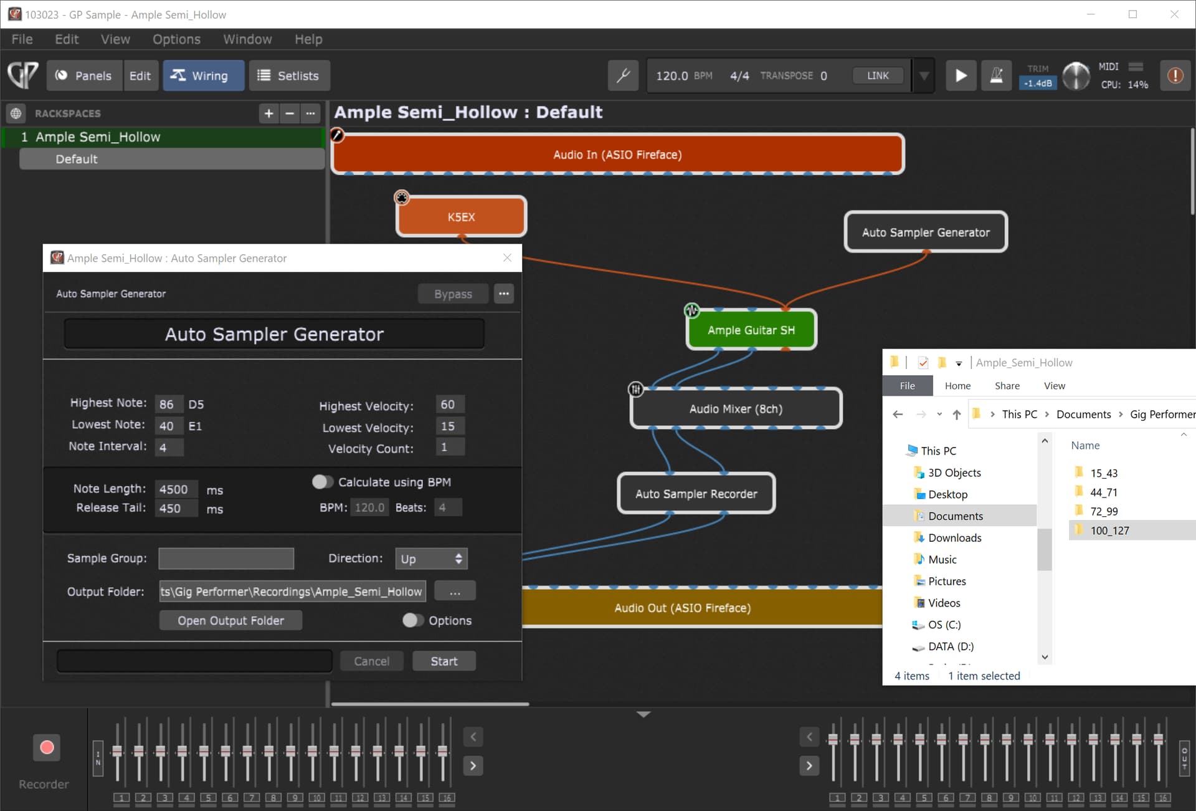Browse output folder with ellipsis button
This screenshot has height=811, width=1196.
(455, 591)
